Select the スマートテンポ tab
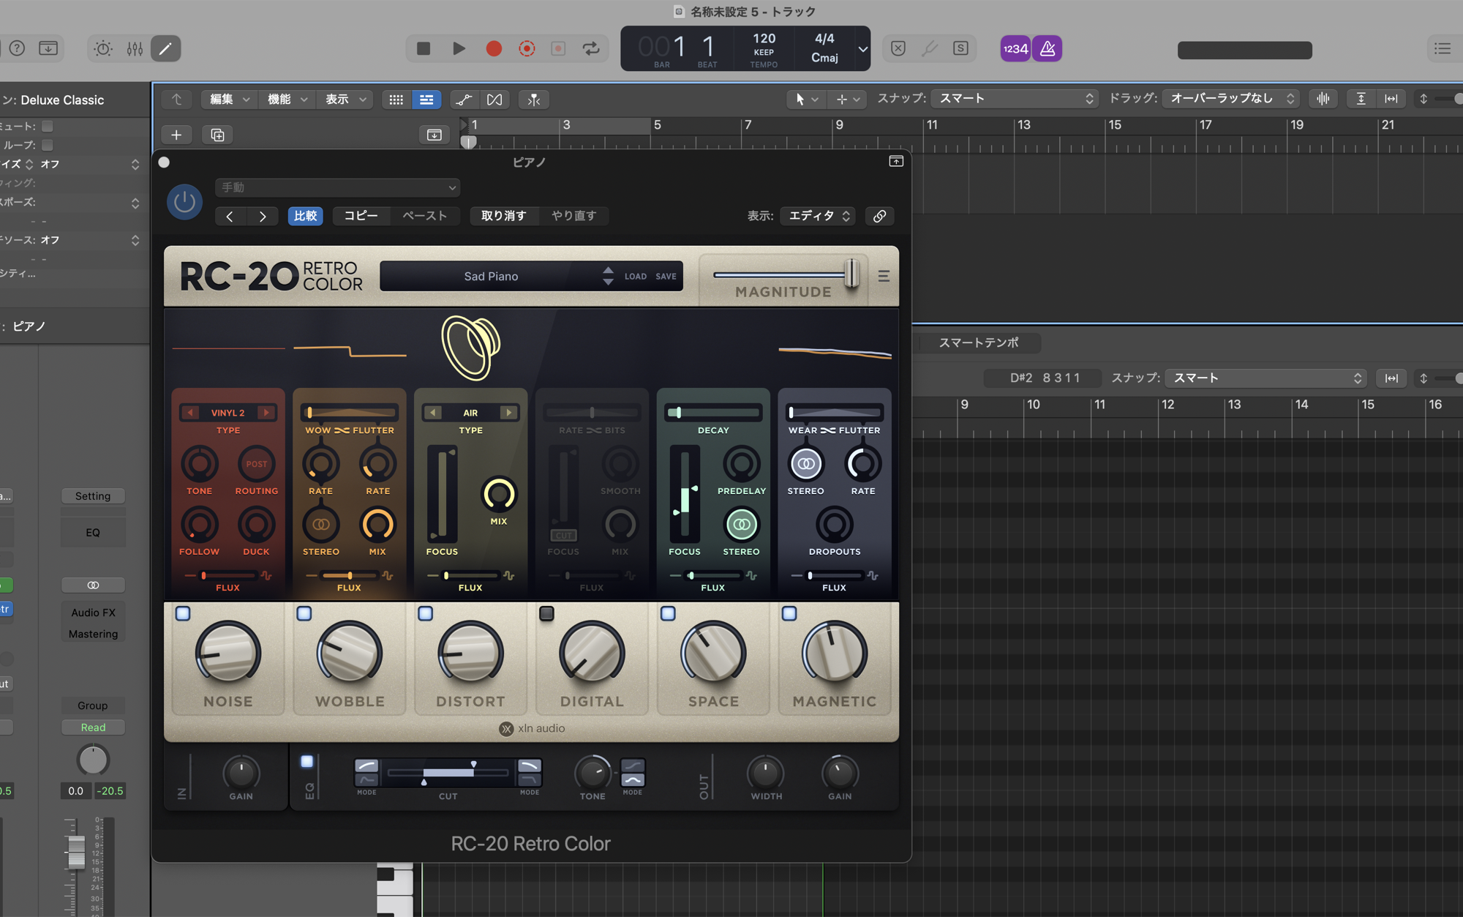The height and width of the screenshot is (917, 1463). point(979,343)
